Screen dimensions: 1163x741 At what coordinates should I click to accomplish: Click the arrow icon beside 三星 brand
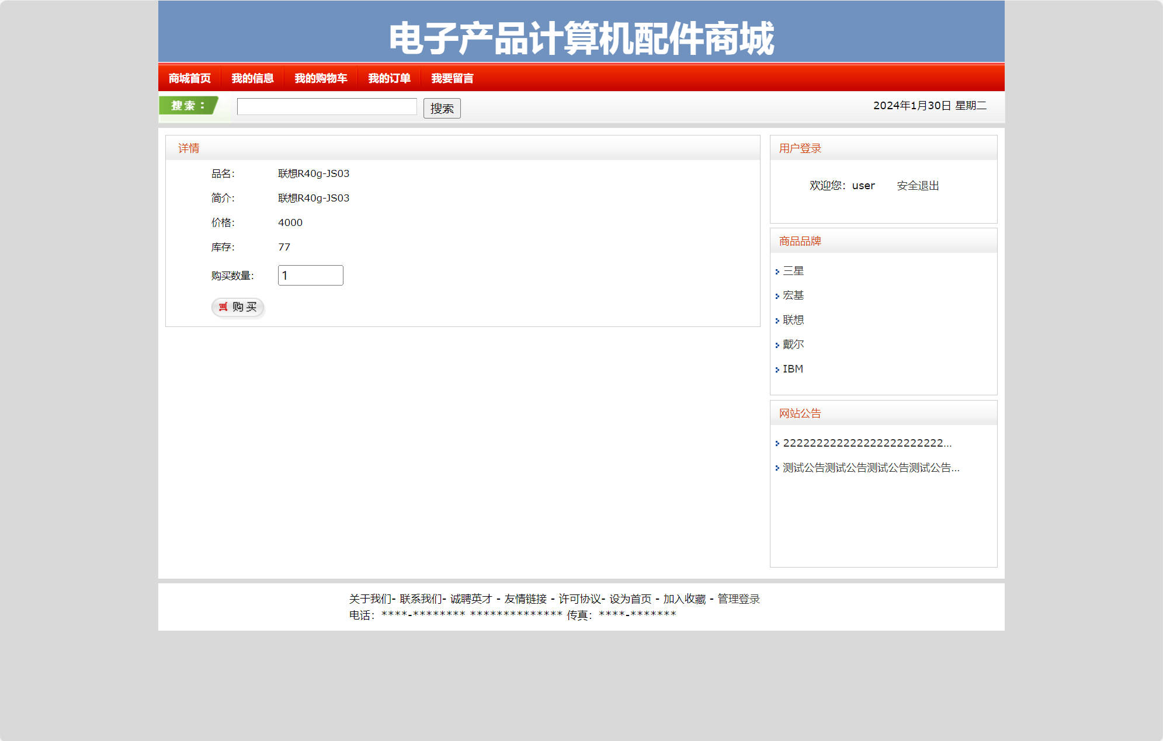click(x=777, y=271)
